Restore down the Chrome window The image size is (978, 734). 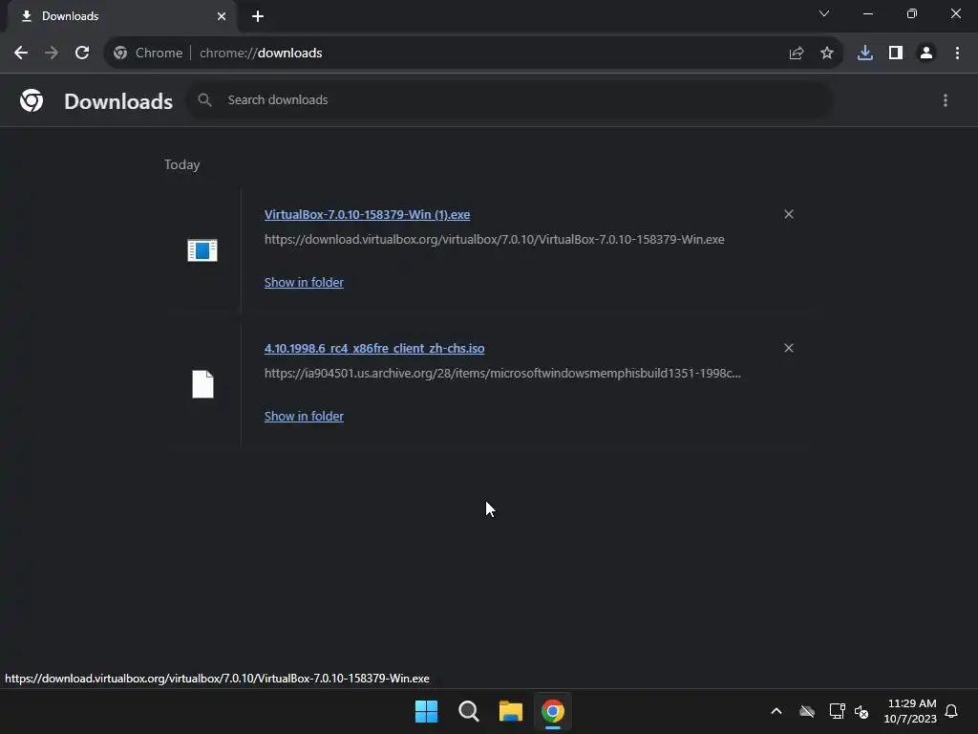point(912,13)
